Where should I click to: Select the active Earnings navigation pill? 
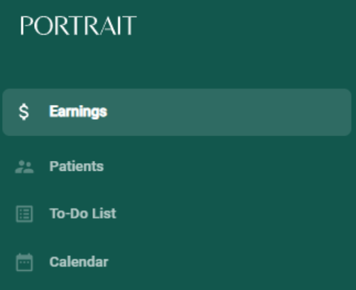pos(177,112)
